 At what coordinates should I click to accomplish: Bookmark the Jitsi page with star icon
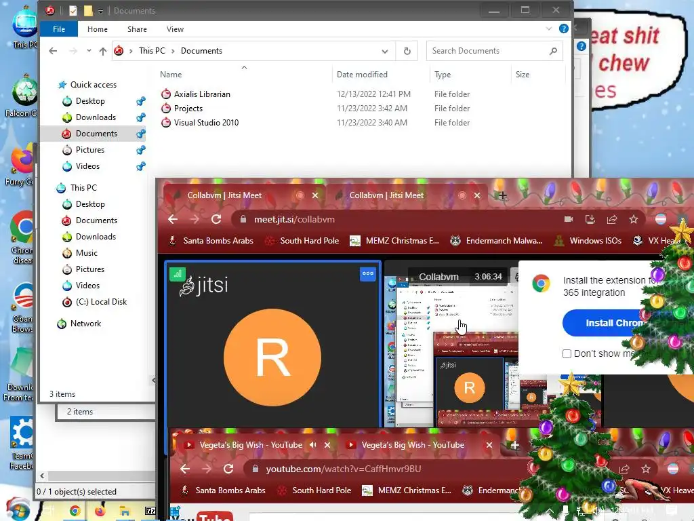point(634,219)
